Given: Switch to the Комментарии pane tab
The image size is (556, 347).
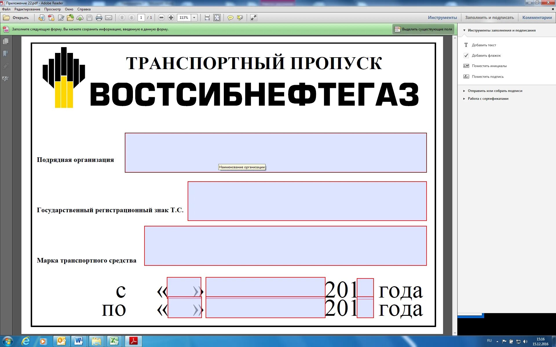Looking at the screenshot, I should pos(537,18).
